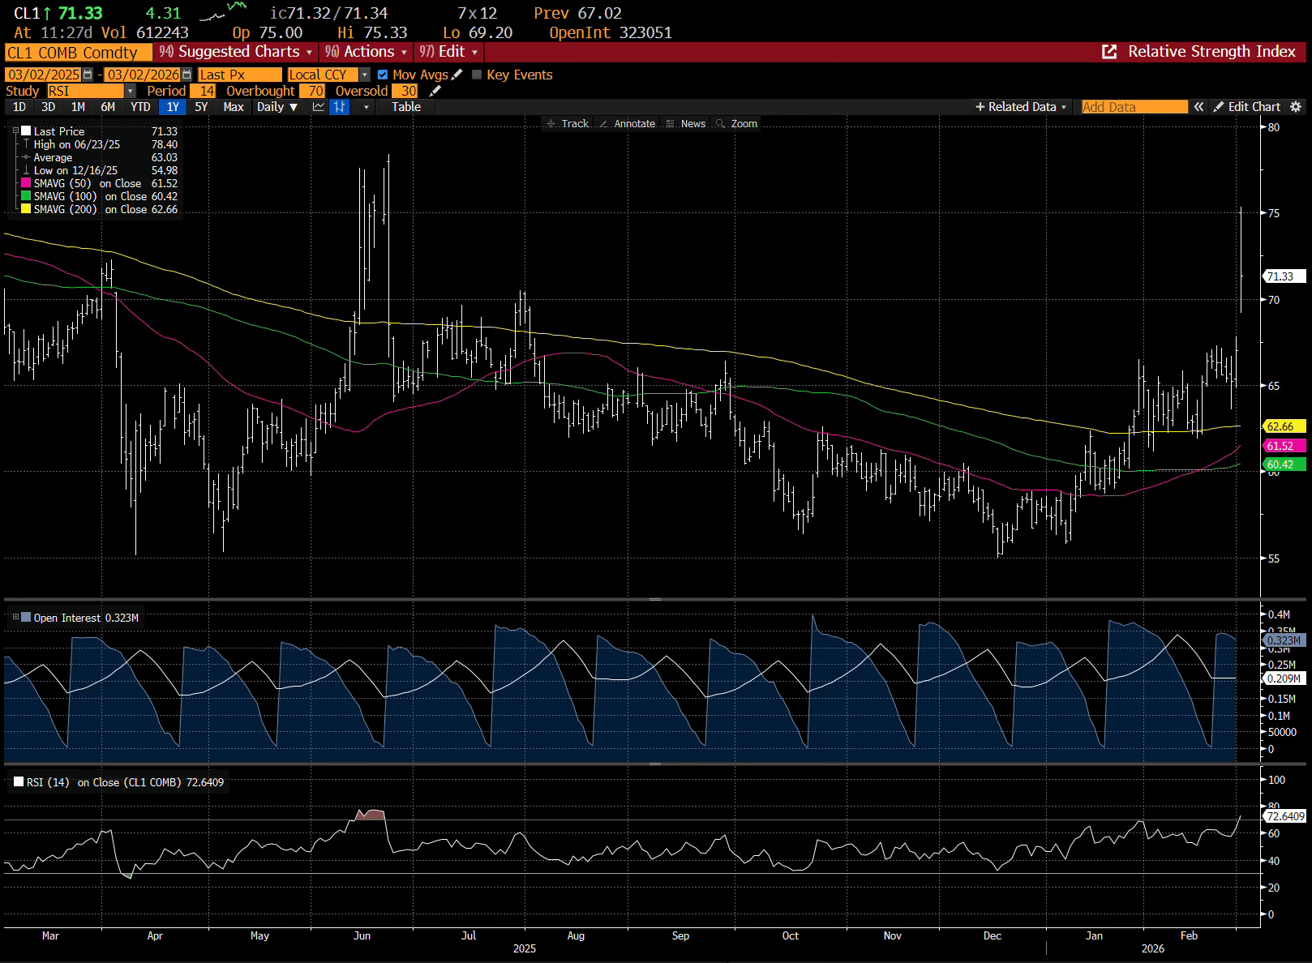Open the Actions menu dropdown
1312x963 pixels.
[x=366, y=52]
